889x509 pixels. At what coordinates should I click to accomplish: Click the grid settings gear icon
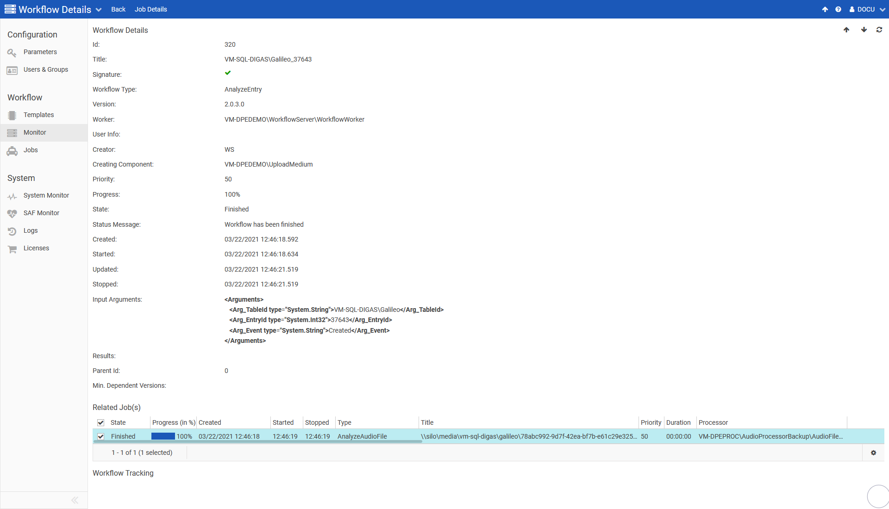[873, 453]
